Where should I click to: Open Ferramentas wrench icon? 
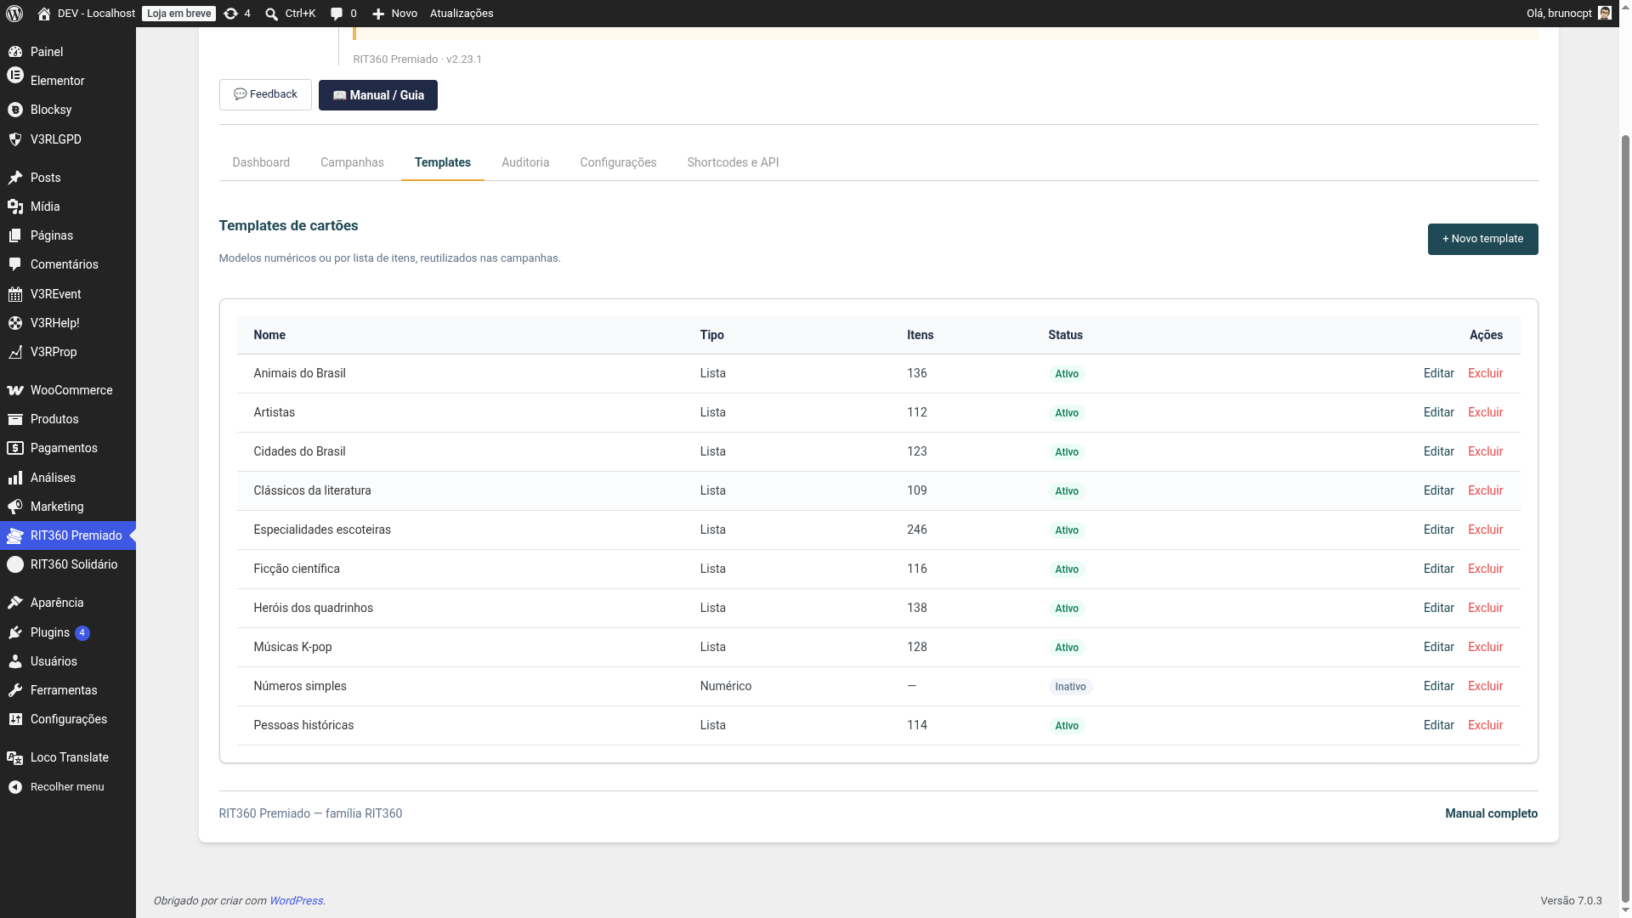pos(15,690)
